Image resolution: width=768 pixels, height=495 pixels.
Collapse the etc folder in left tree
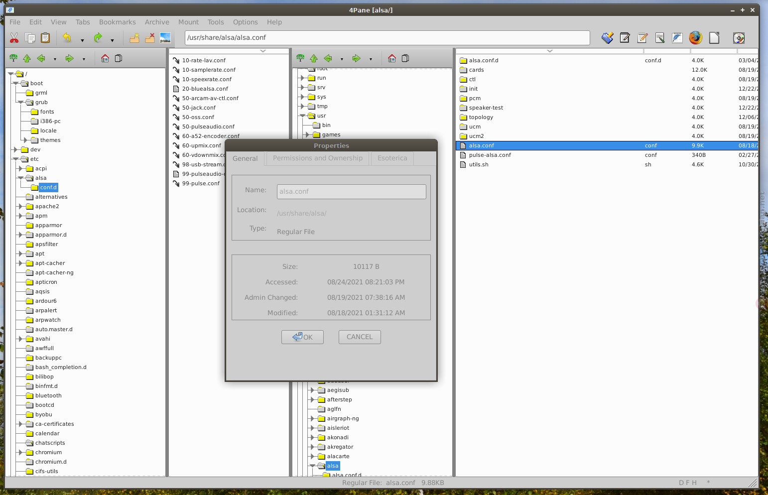15,159
